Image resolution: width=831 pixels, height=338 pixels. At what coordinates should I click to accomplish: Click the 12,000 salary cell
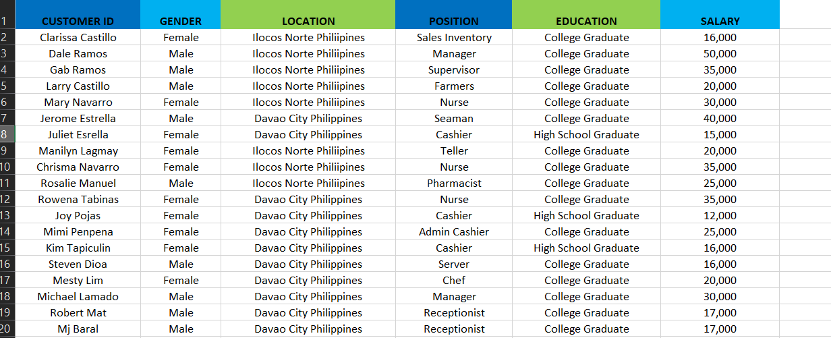click(x=720, y=216)
